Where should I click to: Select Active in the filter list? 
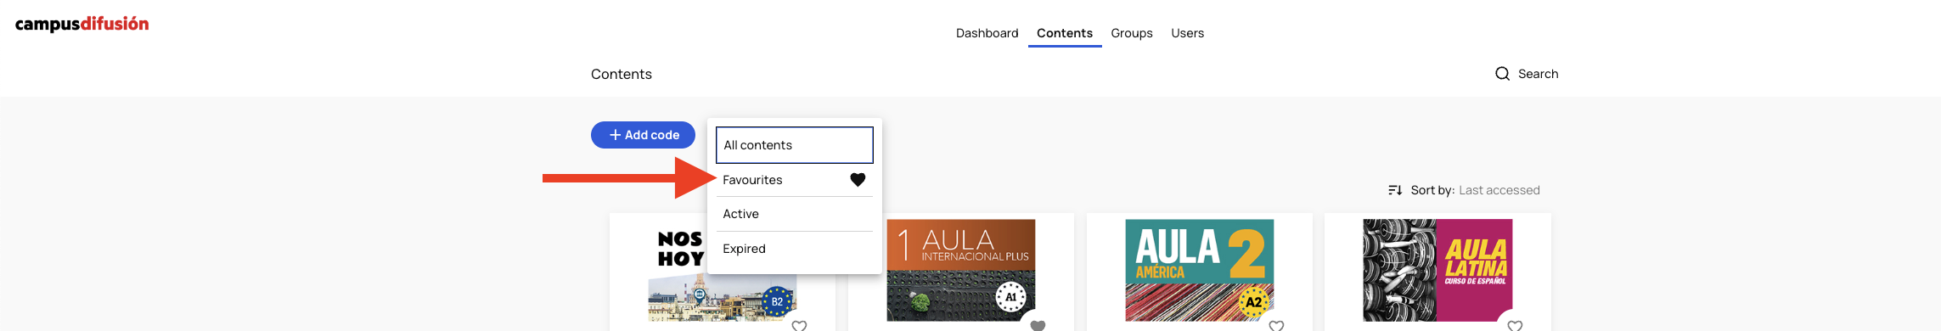(x=794, y=214)
